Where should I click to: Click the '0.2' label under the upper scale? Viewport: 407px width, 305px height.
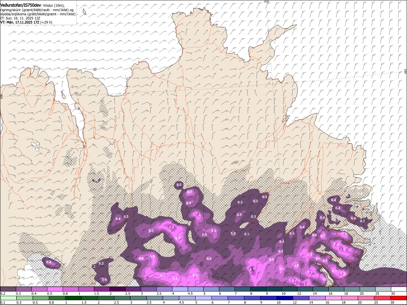pyautogui.click(x=3, y=294)
